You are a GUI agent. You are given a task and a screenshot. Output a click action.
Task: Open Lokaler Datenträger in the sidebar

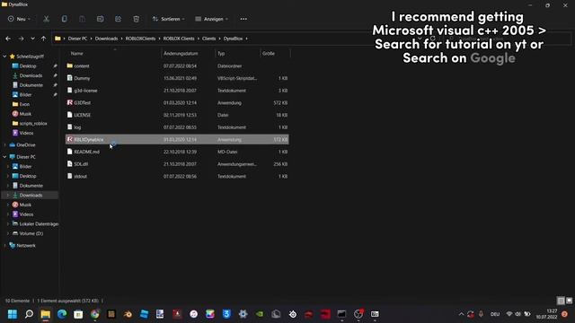pyautogui.click(x=35, y=223)
